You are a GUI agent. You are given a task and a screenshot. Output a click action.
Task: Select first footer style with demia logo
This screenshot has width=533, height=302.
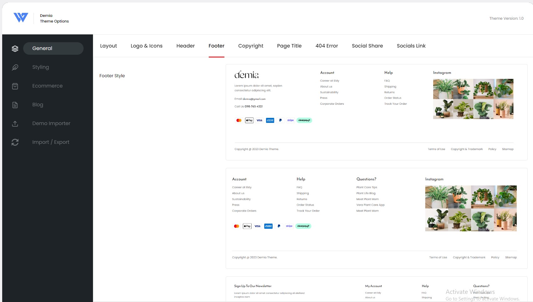pos(377,112)
